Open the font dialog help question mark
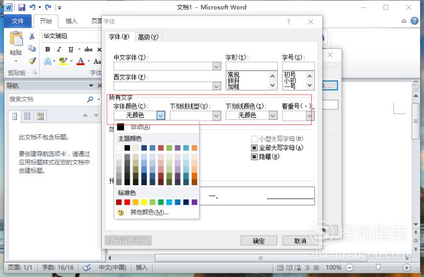 coord(288,22)
